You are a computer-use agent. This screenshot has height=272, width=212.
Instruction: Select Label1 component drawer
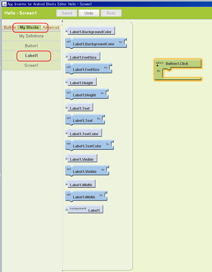[31, 56]
